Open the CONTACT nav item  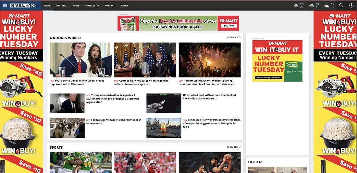[x=110, y=6]
